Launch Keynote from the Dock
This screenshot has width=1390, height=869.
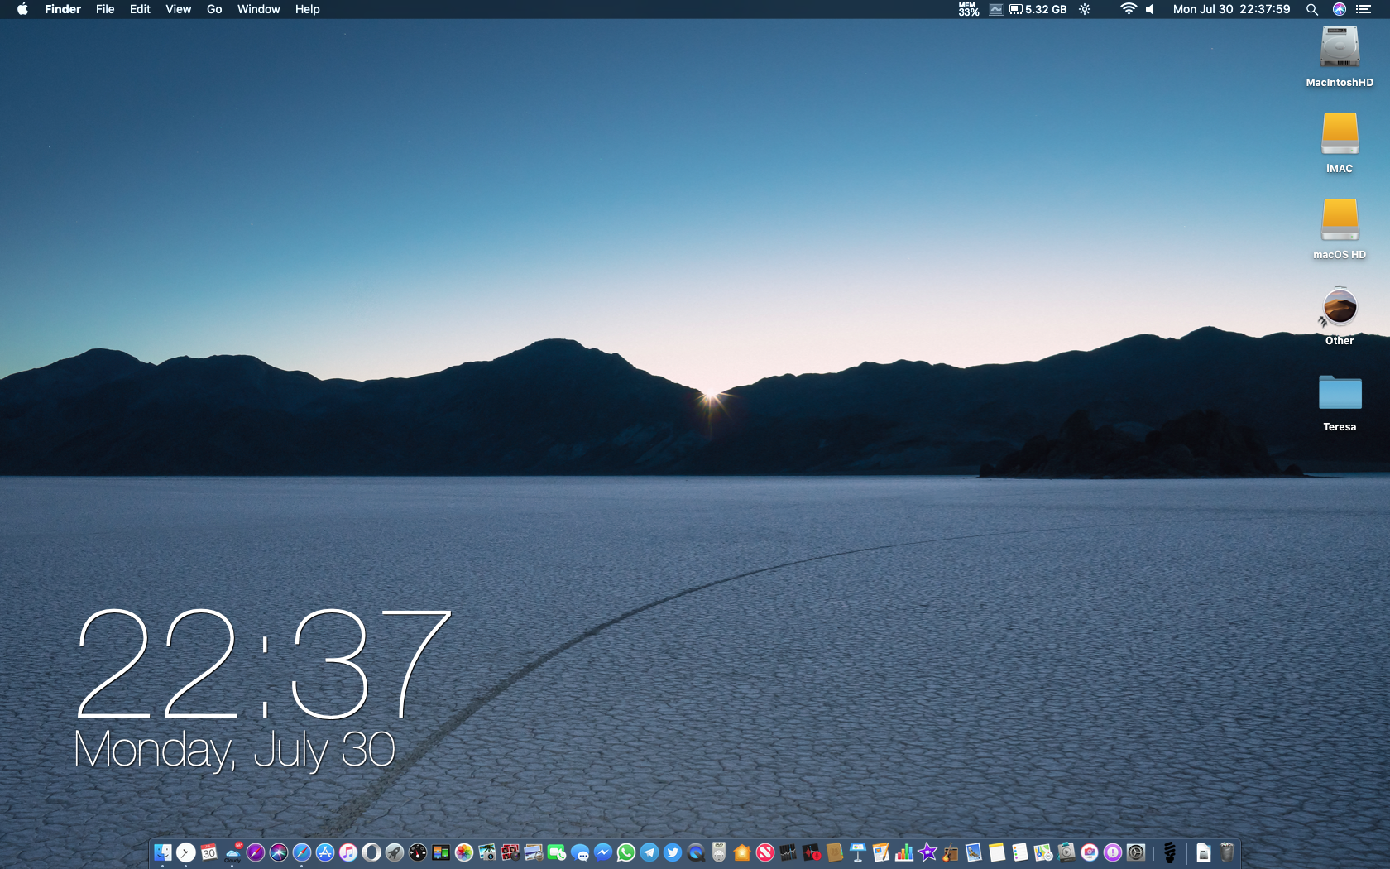point(858,852)
